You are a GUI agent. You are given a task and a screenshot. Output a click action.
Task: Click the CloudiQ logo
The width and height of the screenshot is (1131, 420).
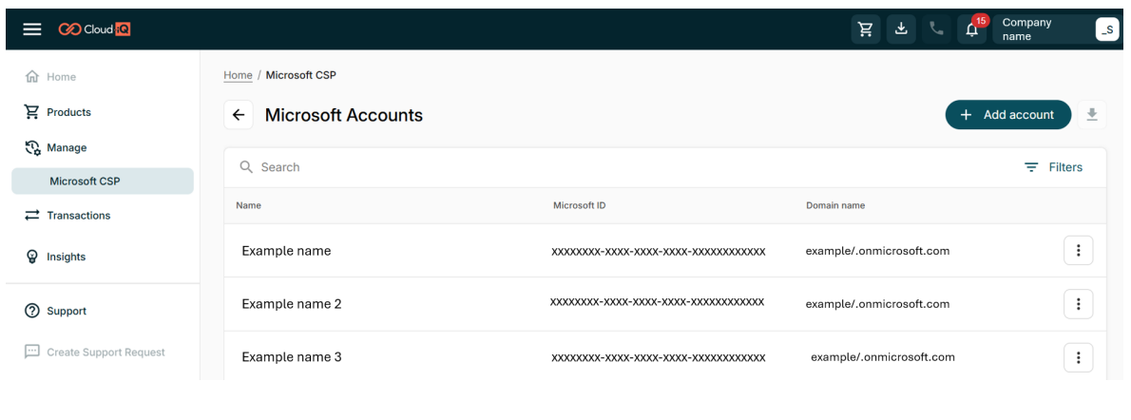[94, 29]
